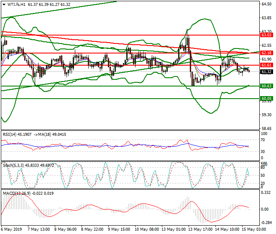Image resolution: width=276 pixels, height=234 pixels.
Task: Click the 61.90 price scale value
Action: (266, 59)
